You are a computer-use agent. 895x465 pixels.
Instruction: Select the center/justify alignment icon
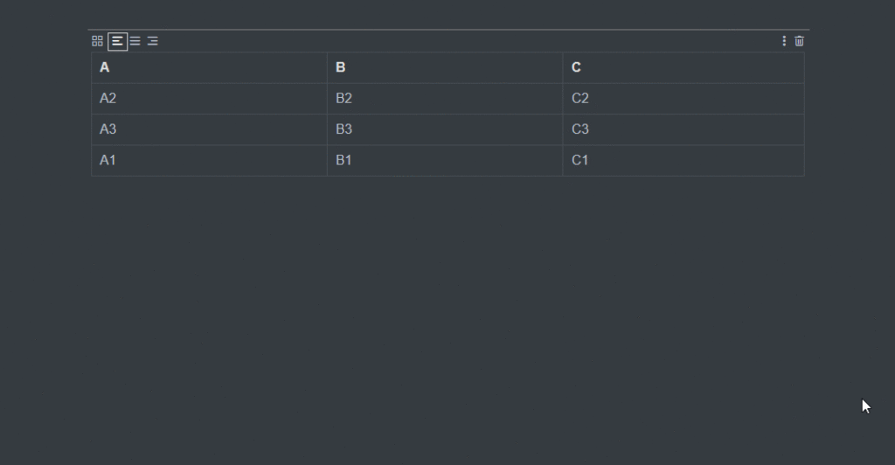point(135,41)
